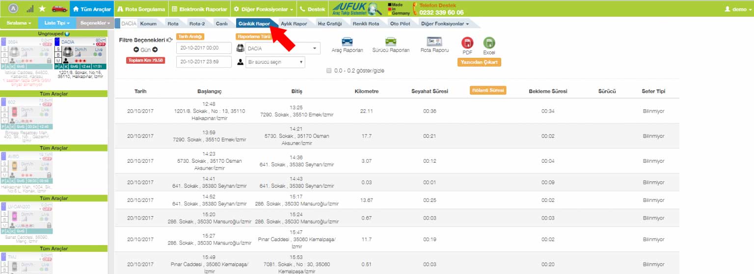Click the Destek phone button
The height and width of the screenshot is (274, 754).
tap(312, 9)
